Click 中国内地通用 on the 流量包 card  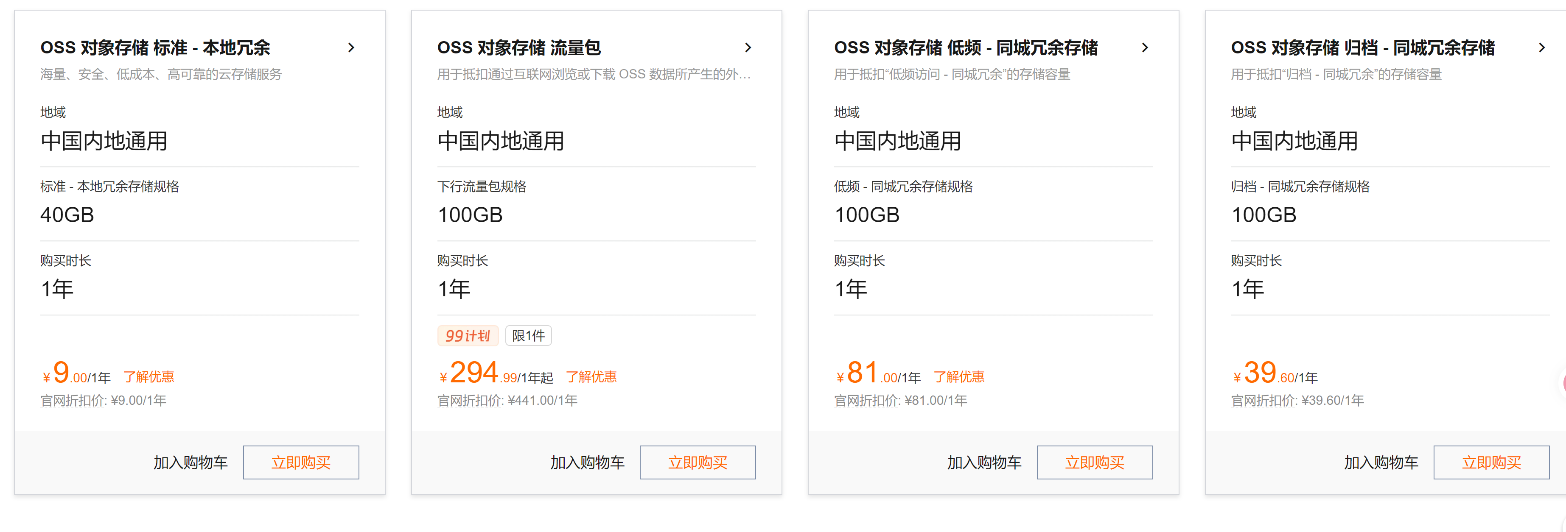pyautogui.click(x=501, y=141)
